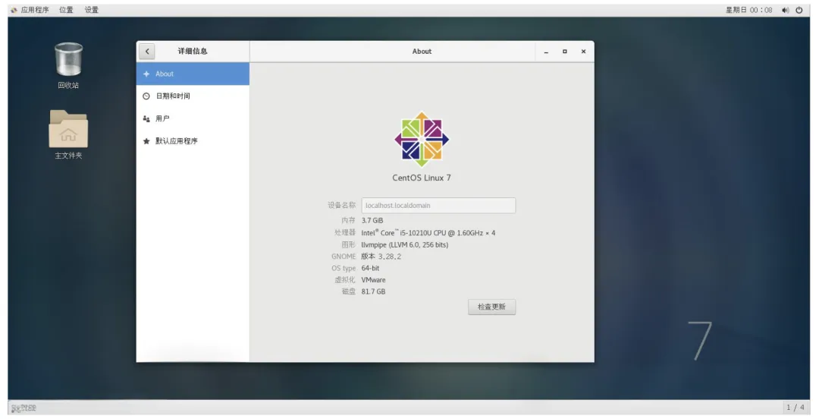
Task: Click the graphics value llvmpipe
Action: [405, 245]
